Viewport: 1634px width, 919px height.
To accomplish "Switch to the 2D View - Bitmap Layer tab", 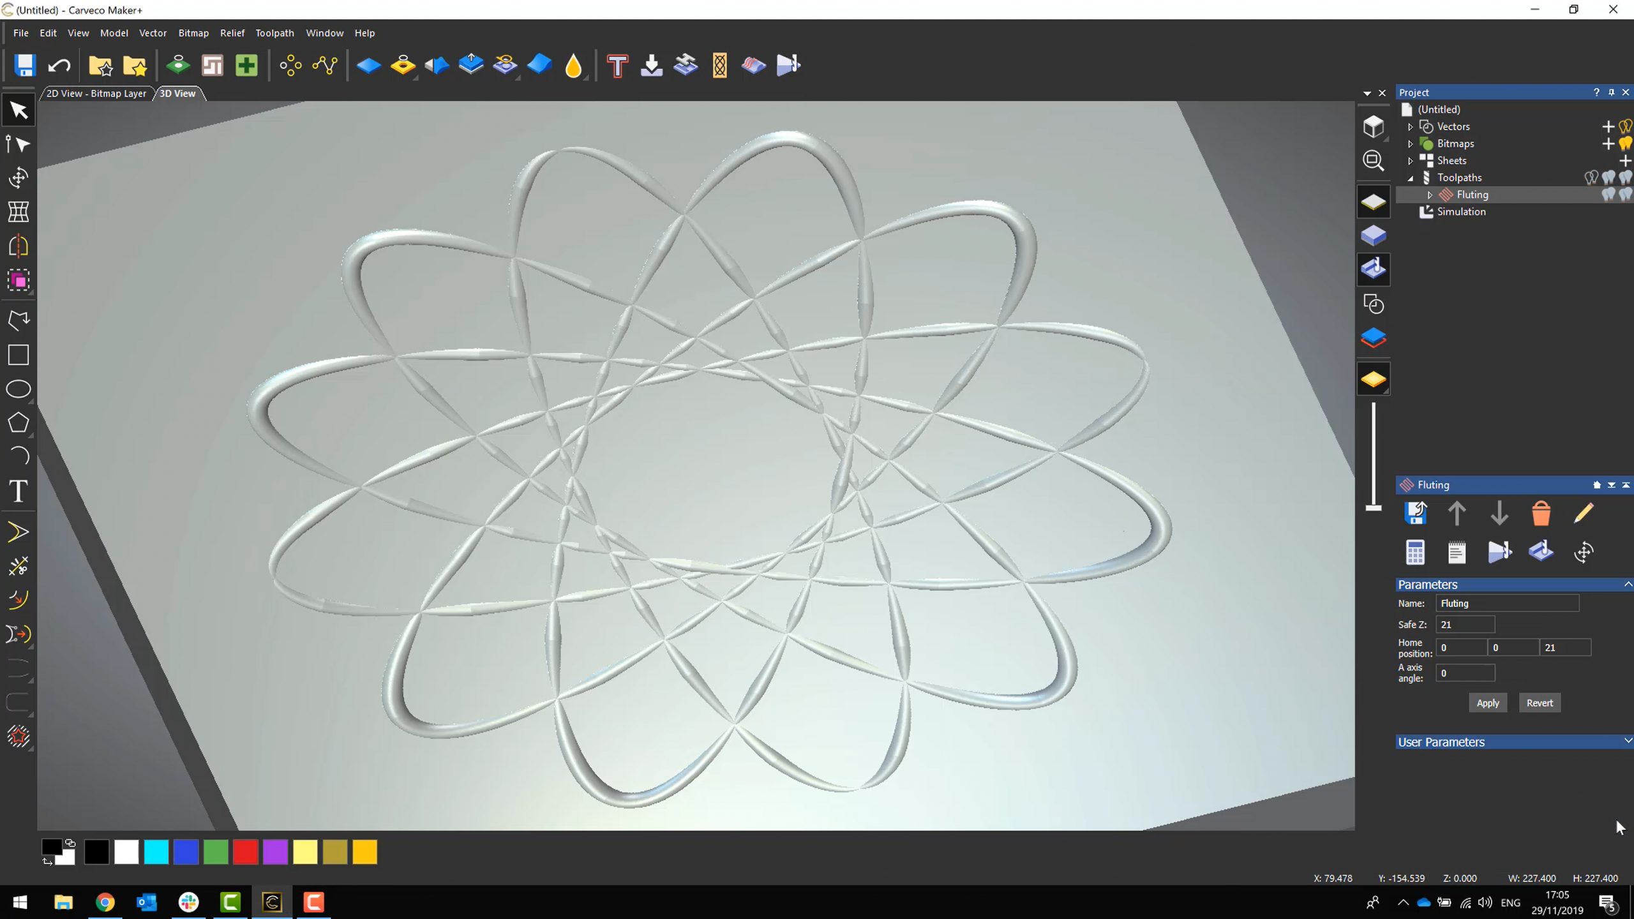I will point(96,93).
